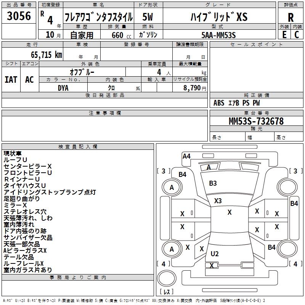305x305 pixels.
Task: Select the note 天張薄汚れ、しわ
Action: tap(28, 218)
